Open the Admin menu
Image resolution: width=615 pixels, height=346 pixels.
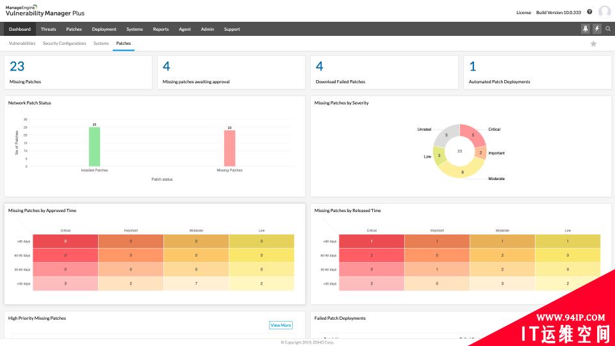pyautogui.click(x=208, y=29)
